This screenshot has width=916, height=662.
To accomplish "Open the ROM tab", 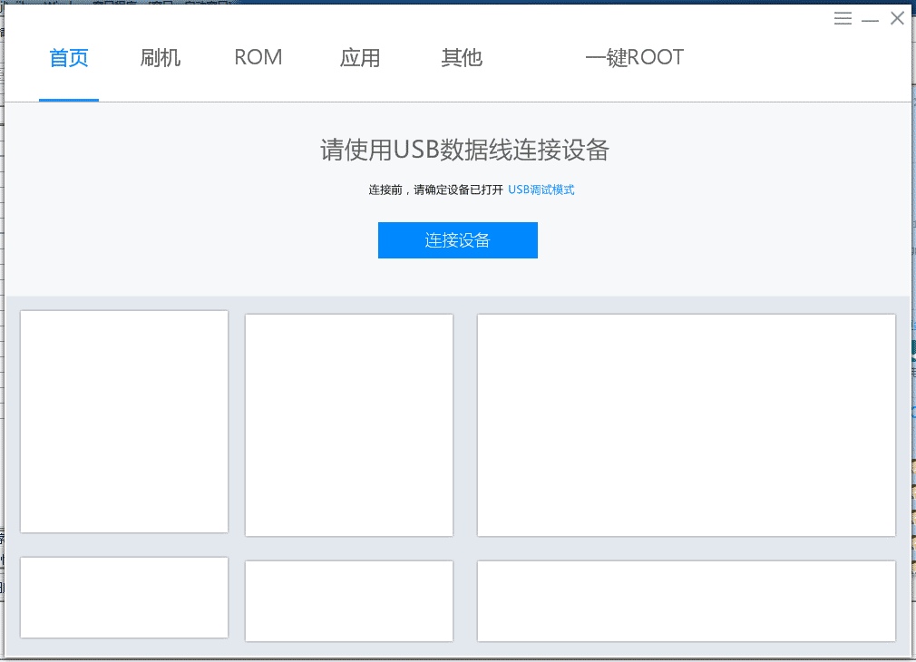I will (258, 56).
